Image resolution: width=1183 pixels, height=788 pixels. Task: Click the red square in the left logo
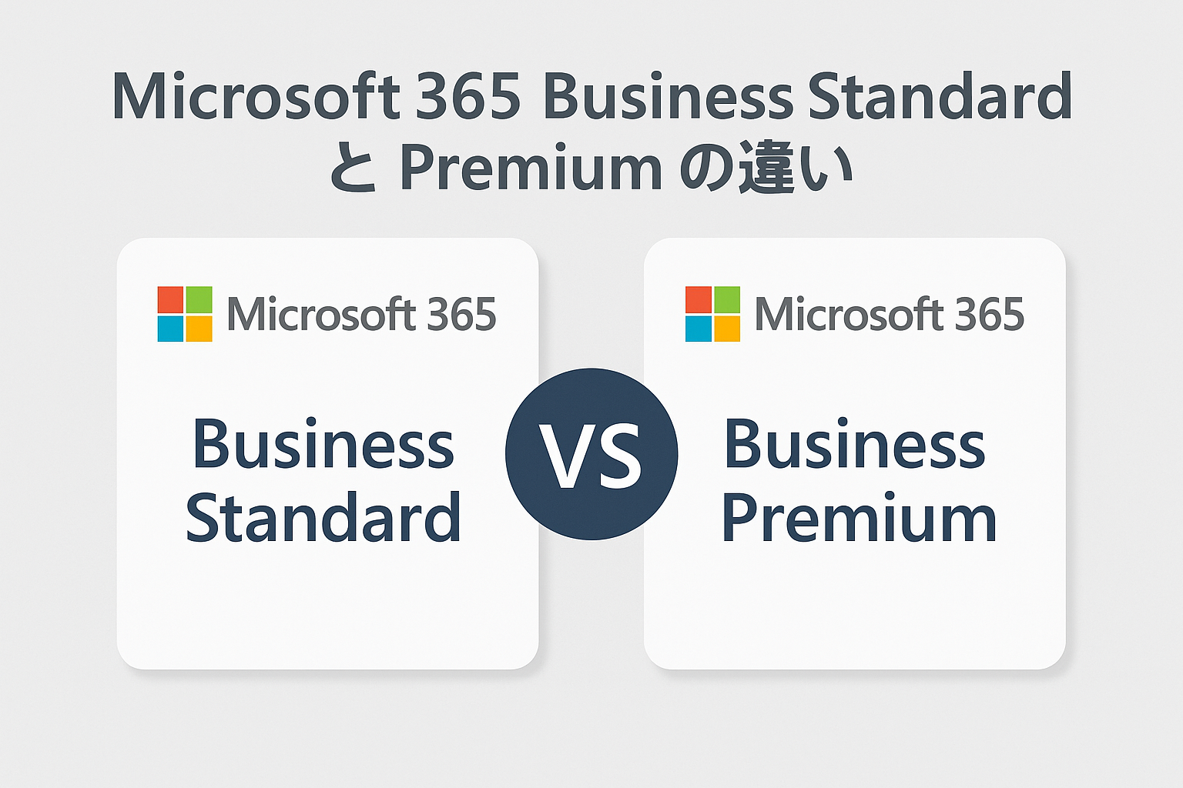click(170, 299)
